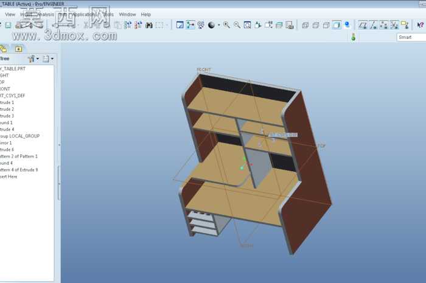
Task: Open the Reorient view tool
Action: [258, 25]
